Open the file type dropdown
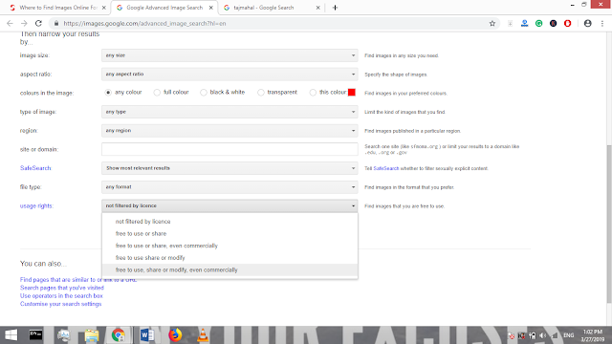 tap(229, 187)
